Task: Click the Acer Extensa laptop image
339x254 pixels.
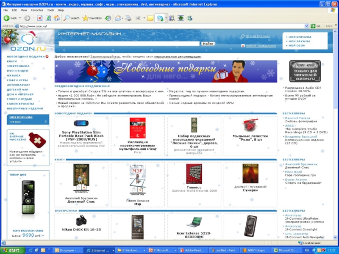Action: click(194, 222)
